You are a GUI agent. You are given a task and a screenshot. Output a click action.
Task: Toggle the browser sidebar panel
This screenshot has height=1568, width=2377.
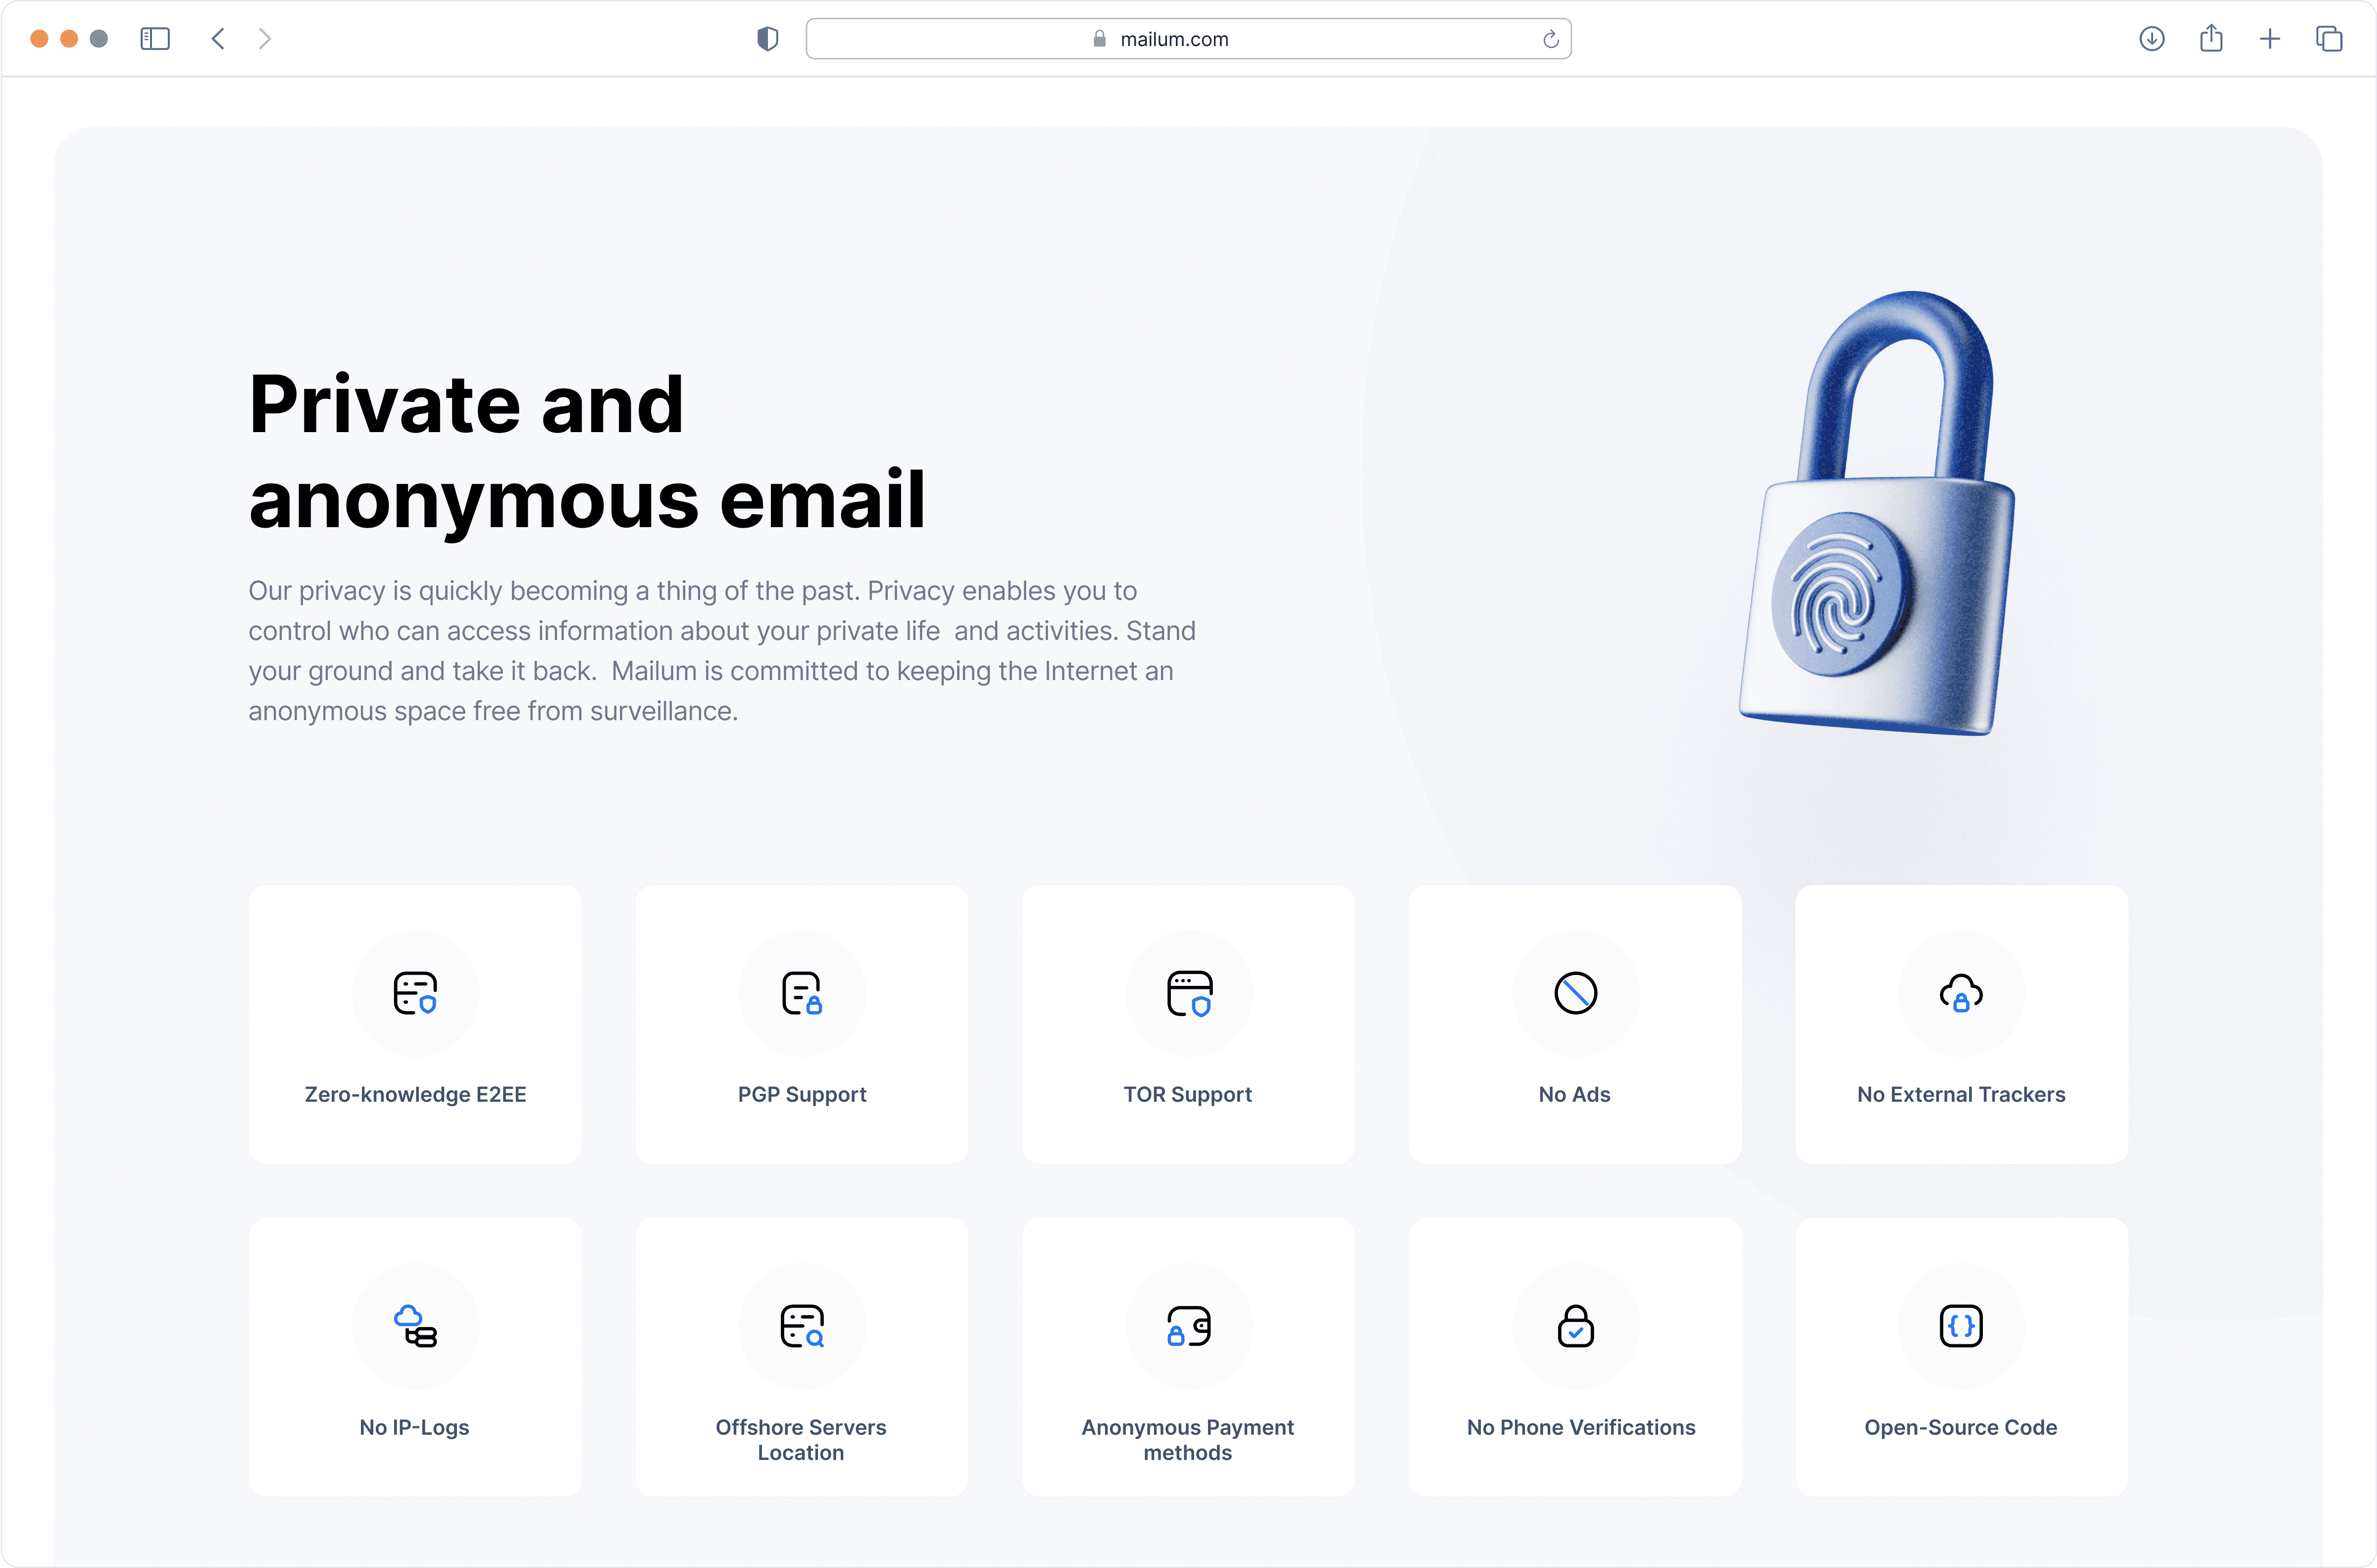[x=155, y=39]
